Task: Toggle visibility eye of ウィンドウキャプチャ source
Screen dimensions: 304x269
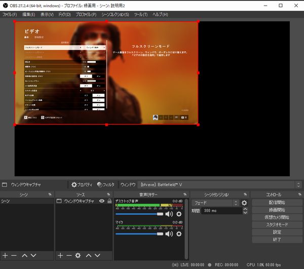Action: (x=102, y=201)
